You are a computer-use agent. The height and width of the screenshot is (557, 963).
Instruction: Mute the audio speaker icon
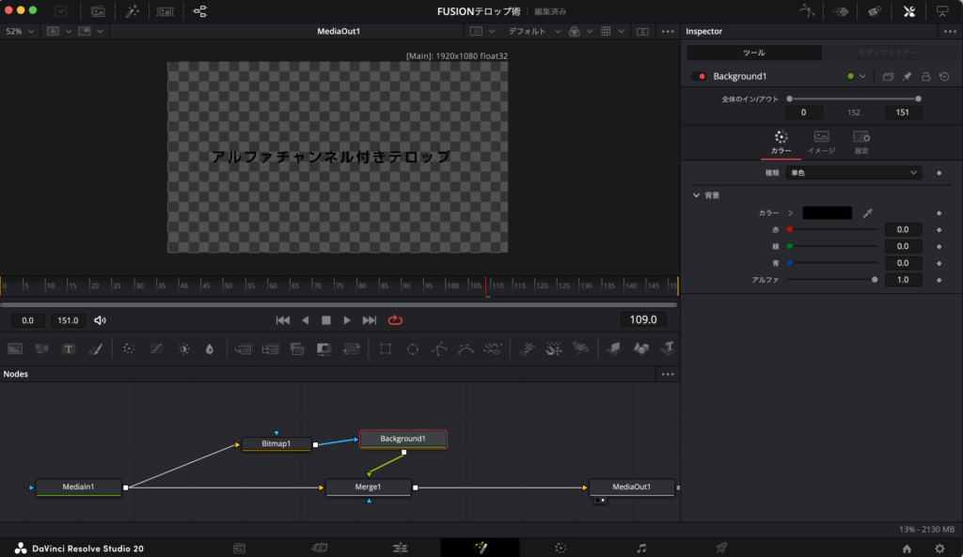click(101, 320)
